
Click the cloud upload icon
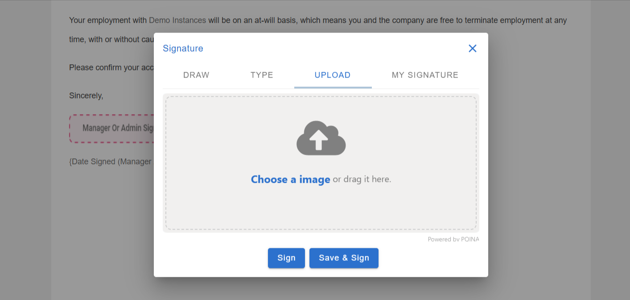[x=321, y=138]
